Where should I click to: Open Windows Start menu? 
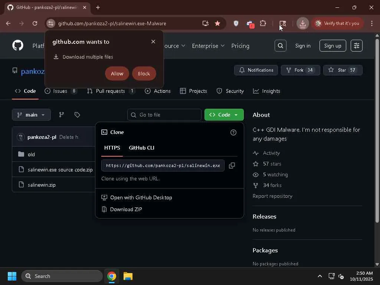tap(12, 276)
